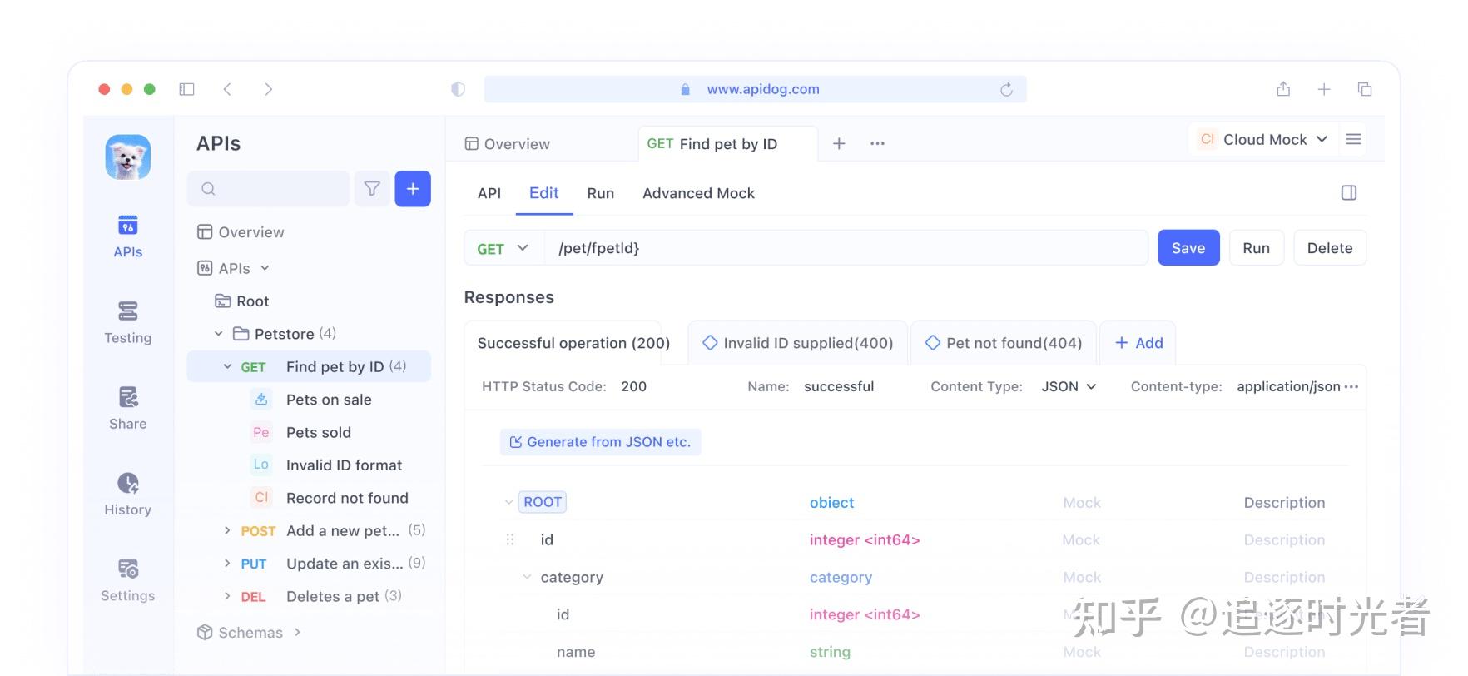Open the hamburger menu beside Cloud Mock
This screenshot has width=1468, height=676.
(x=1354, y=139)
